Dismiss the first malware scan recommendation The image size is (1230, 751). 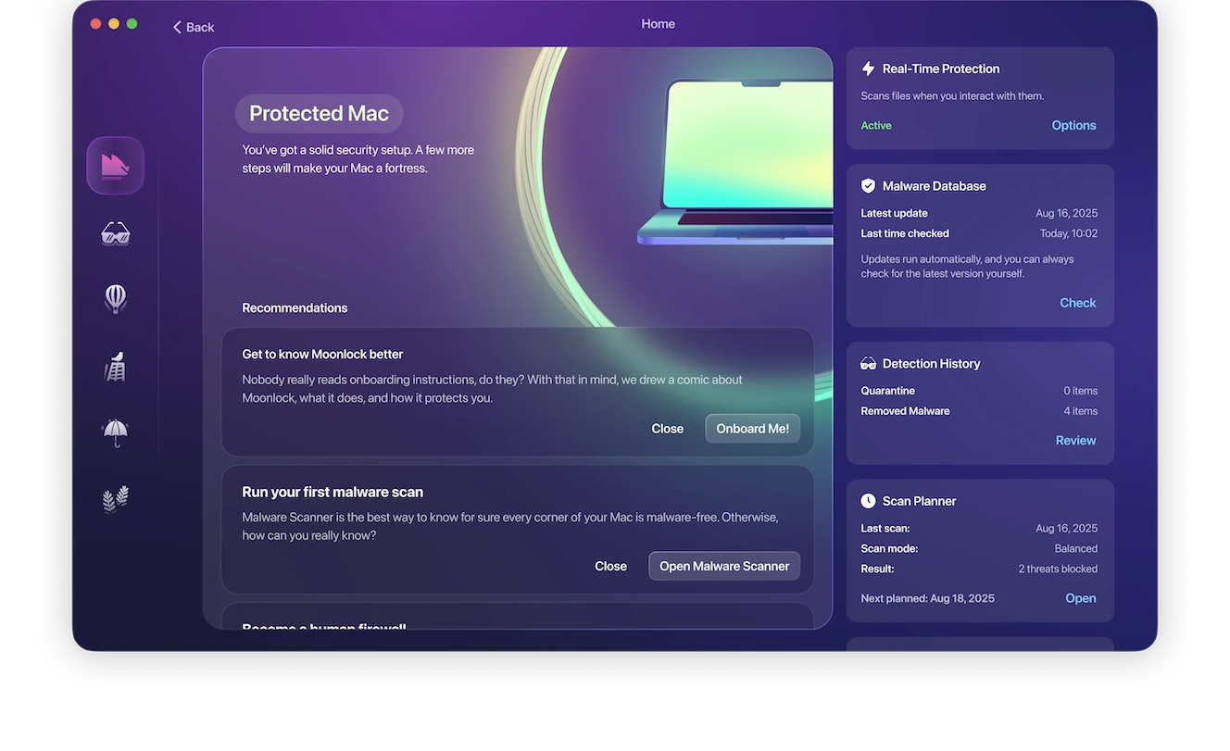(610, 566)
